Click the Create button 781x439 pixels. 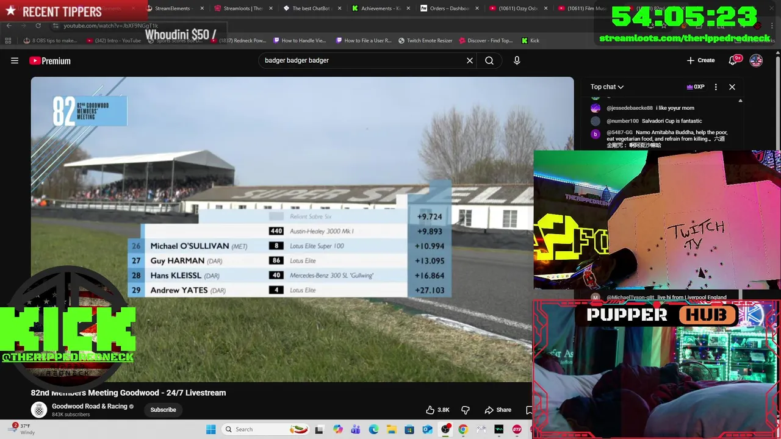pos(700,60)
